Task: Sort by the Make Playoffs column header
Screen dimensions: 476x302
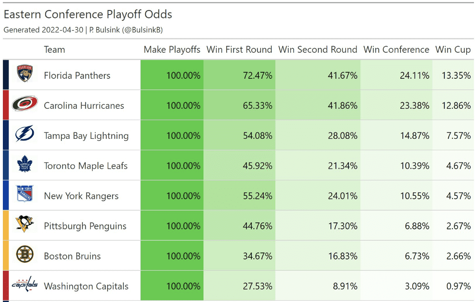Action: pyautogui.click(x=172, y=50)
